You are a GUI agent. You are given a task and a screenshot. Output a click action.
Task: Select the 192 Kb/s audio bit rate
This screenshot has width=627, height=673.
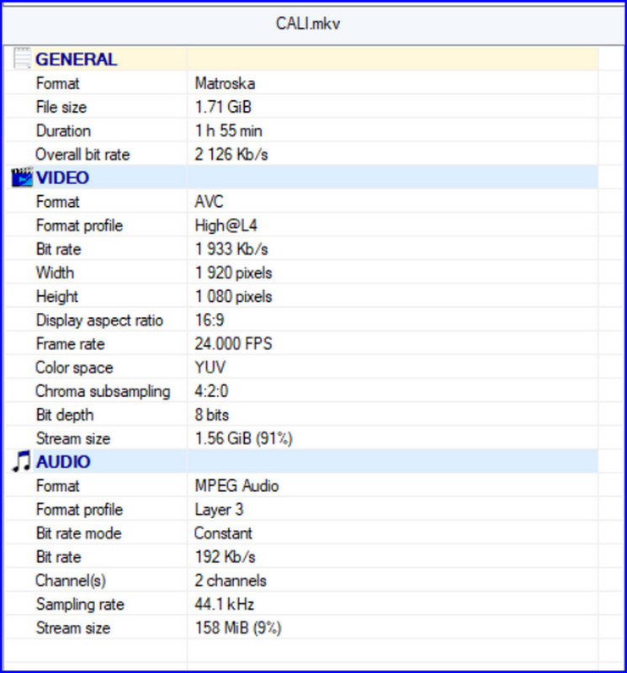(x=225, y=557)
